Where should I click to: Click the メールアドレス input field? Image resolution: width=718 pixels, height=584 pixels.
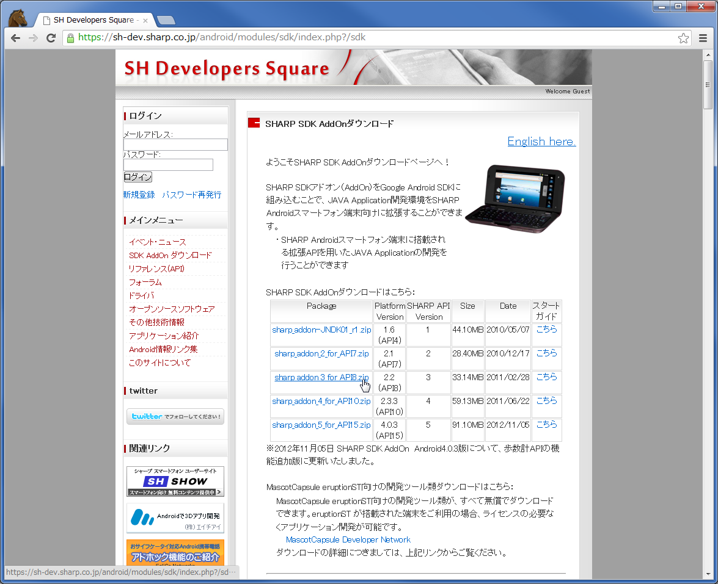click(175, 145)
